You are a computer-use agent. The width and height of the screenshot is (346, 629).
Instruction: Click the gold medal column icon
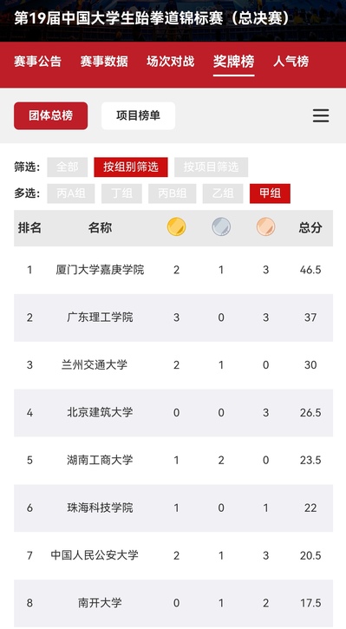point(176,226)
